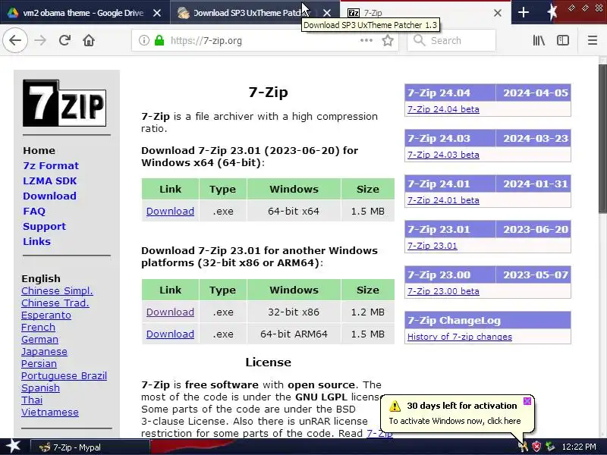Click the page vertical scrollbar thumb

pyautogui.click(x=602, y=139)
